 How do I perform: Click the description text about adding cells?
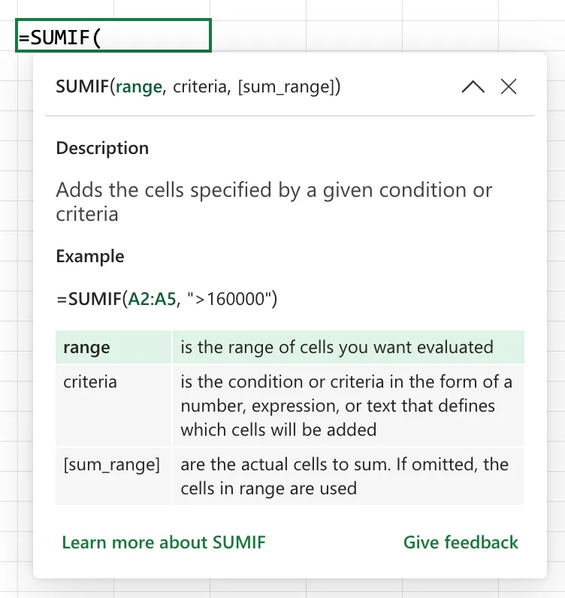pyautogui.click(x=274, y=201)
